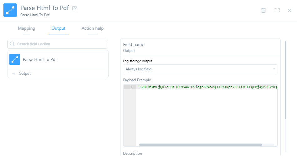Screen dimensions: 297x162
Task: Delete the action using trash icon
Action: coord(264,10)
